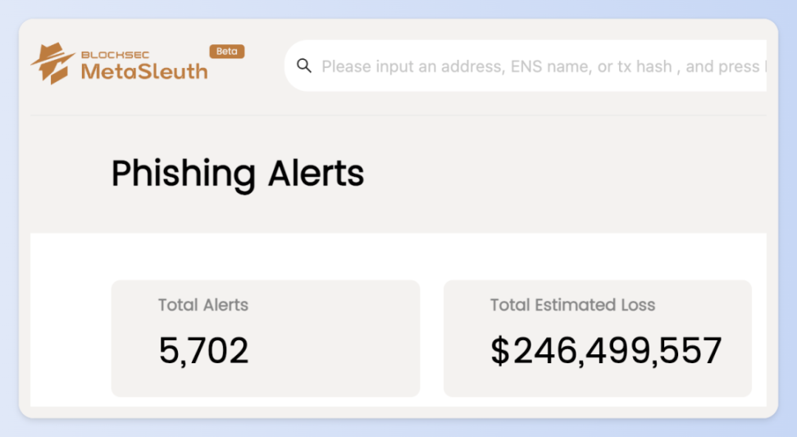Click the search magnifying glass icon
Screen dimensions: 797x437
point(304,66)
